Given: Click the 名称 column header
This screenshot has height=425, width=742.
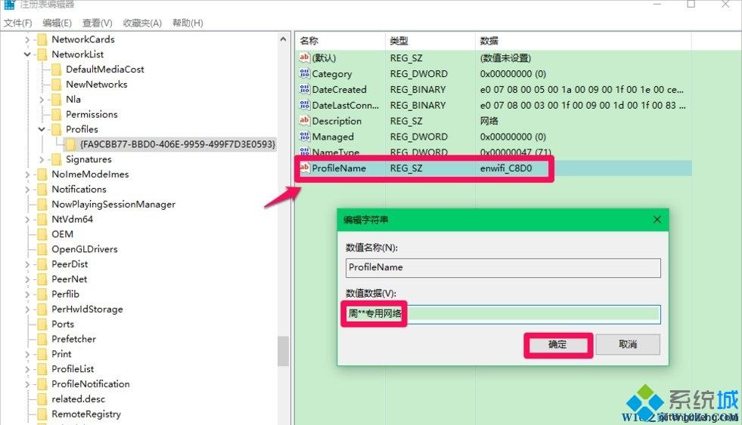Looking at the screenshot, I should [x=340, y=41].
